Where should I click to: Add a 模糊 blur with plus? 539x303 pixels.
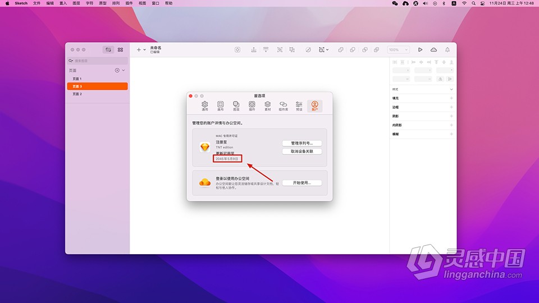pos(451,134)
